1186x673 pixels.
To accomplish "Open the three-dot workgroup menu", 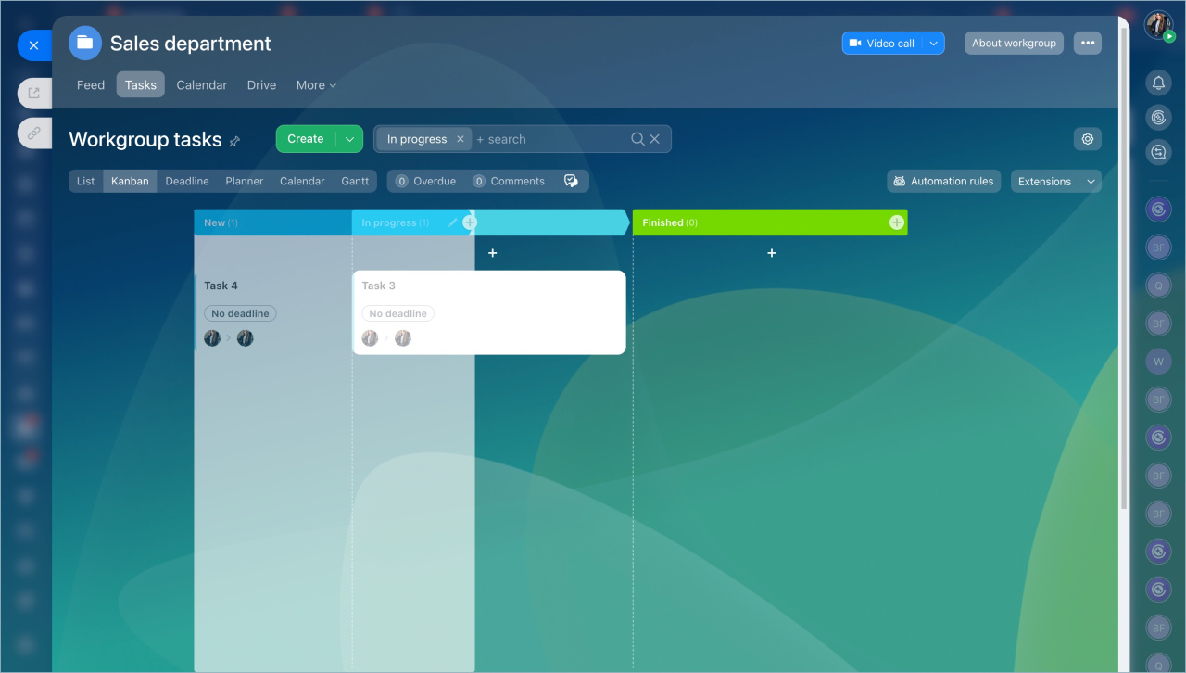I will point(1088,44).
